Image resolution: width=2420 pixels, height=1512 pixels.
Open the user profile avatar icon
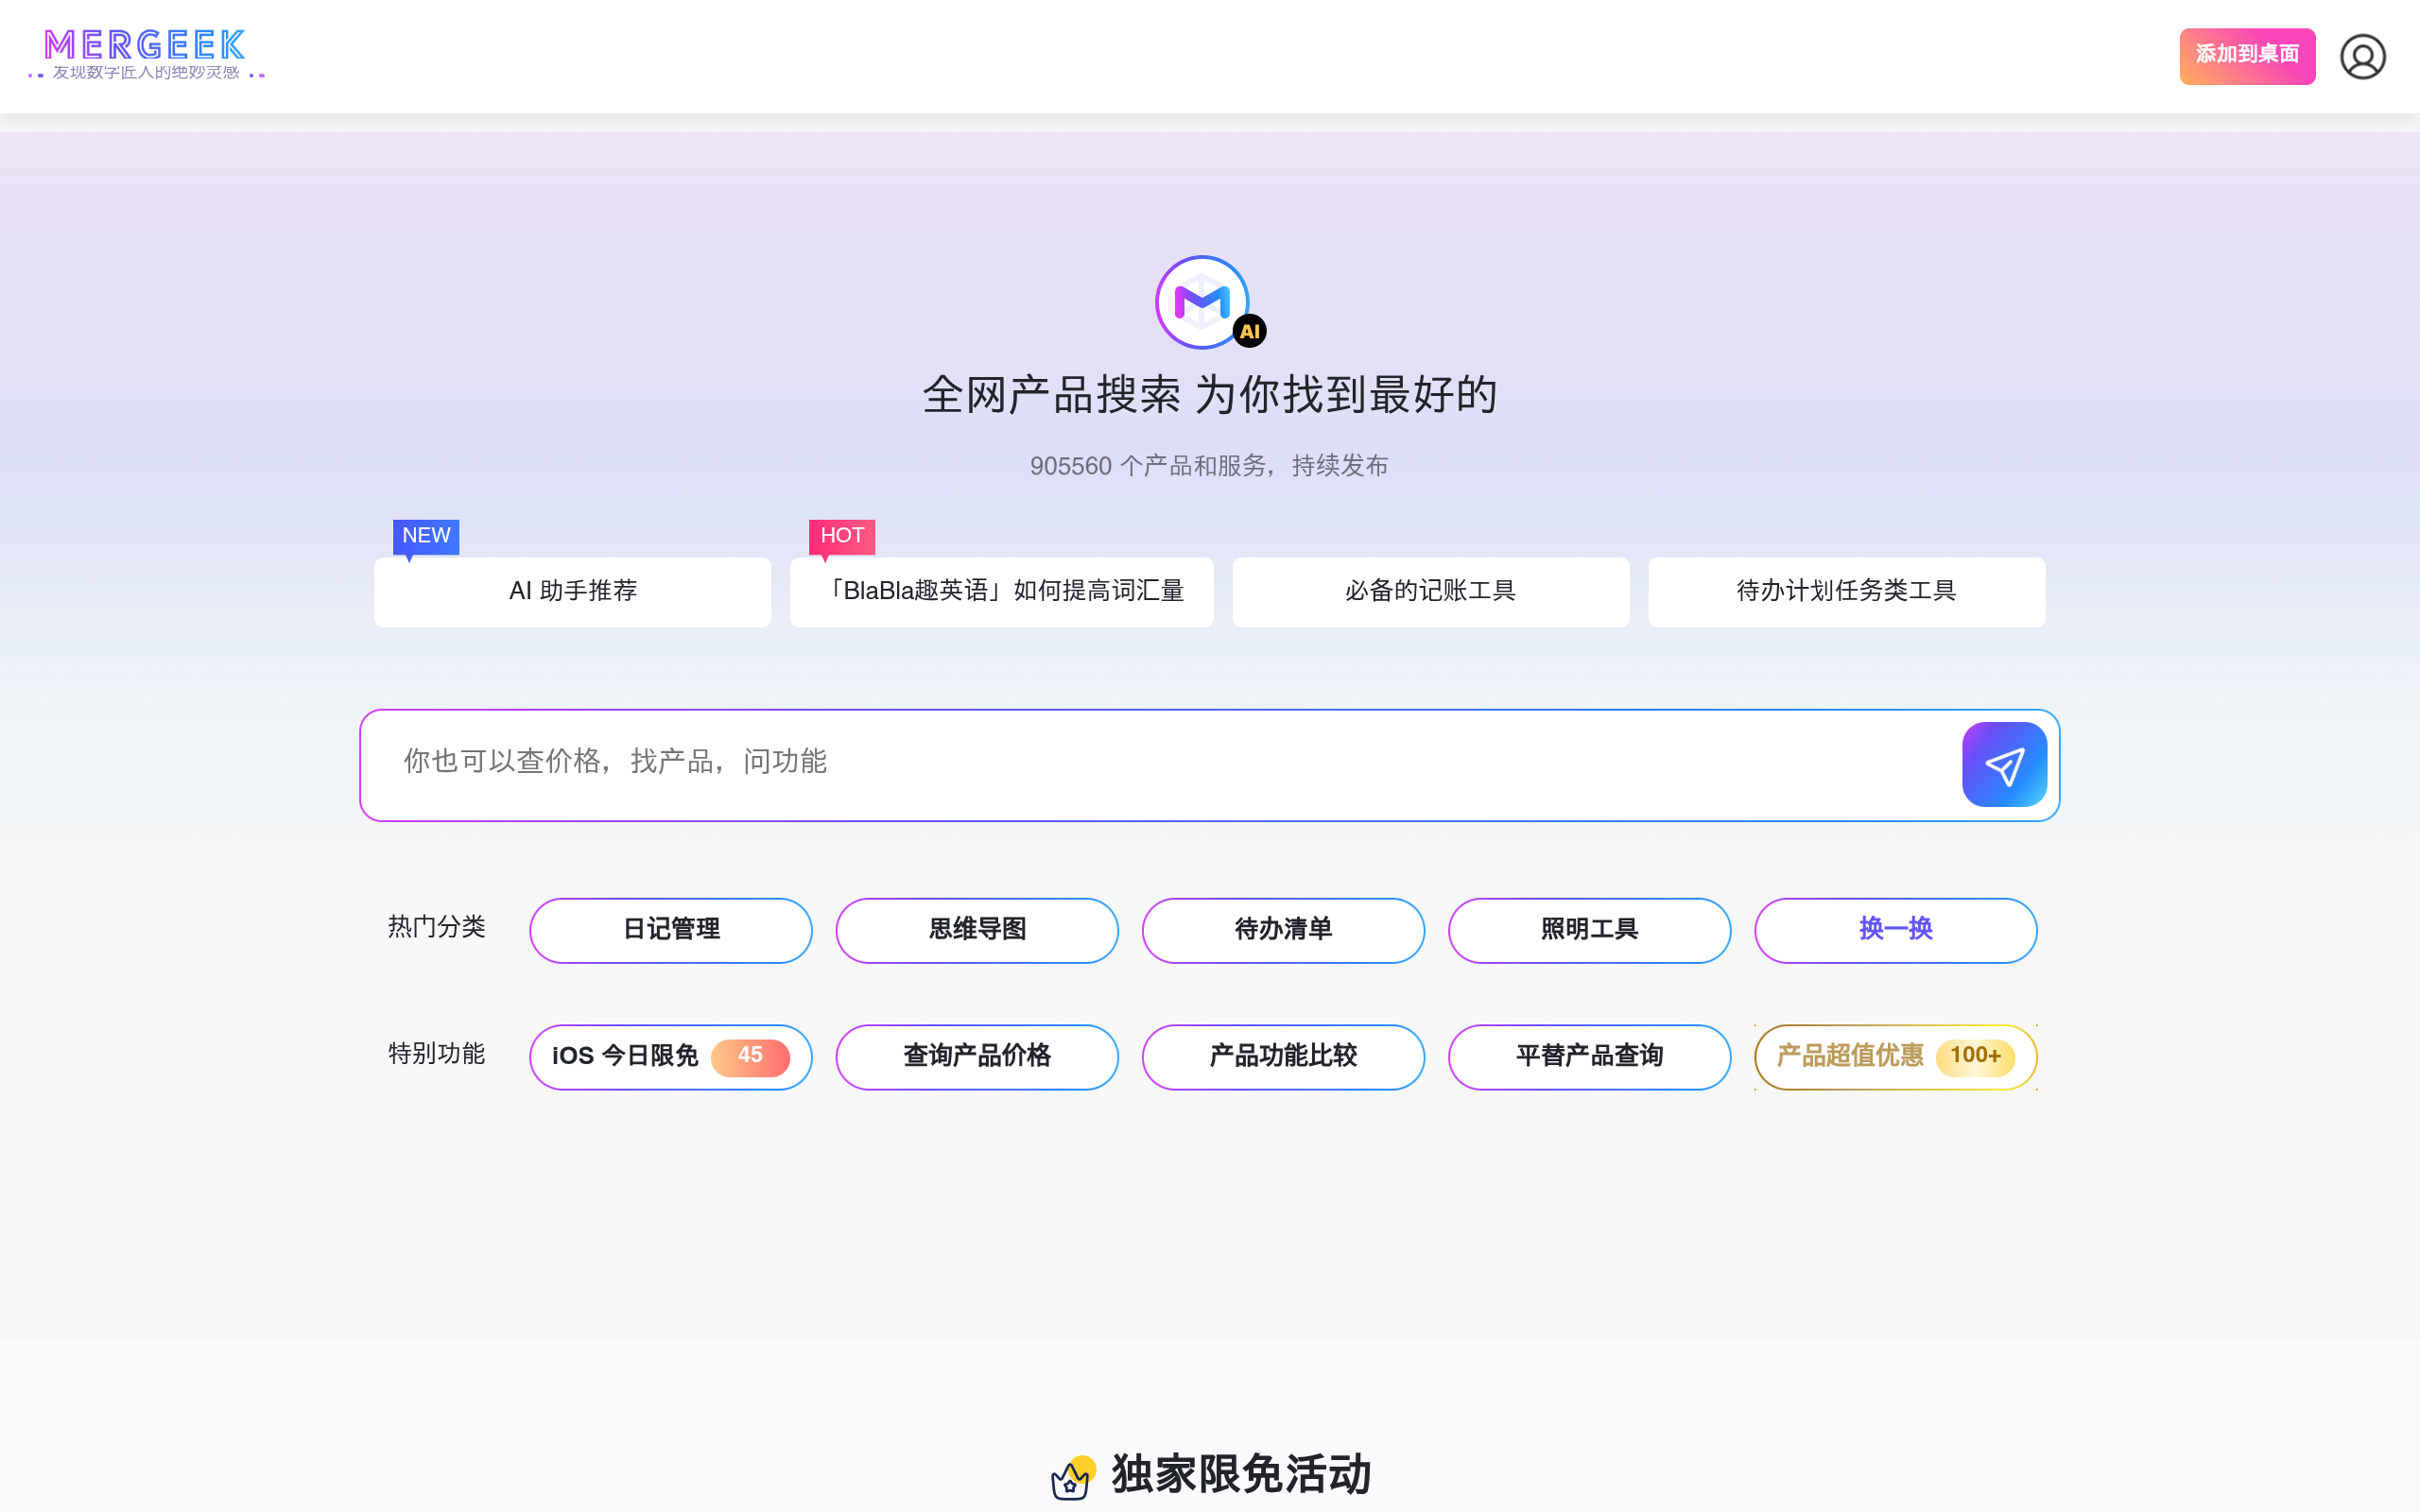2362,56
